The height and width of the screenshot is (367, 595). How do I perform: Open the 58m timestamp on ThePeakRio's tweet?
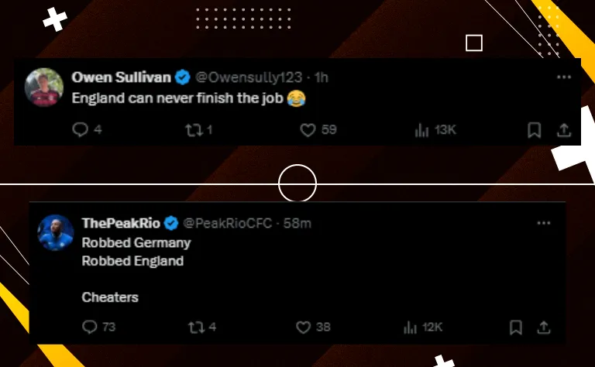click(x=297, y=224)
